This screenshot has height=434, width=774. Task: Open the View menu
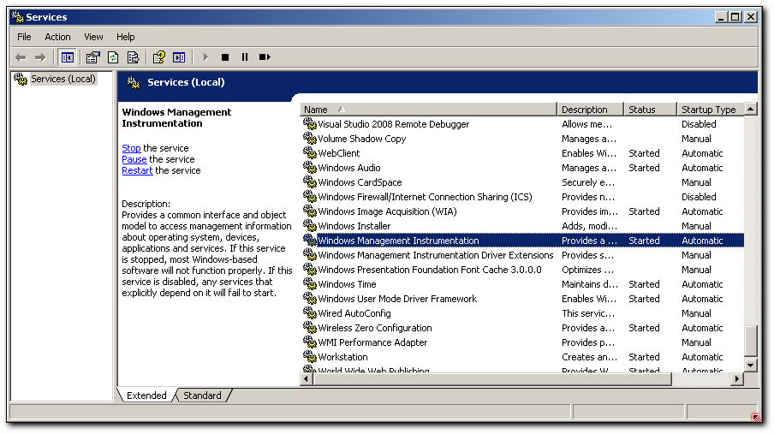click(x=93, y=37)
